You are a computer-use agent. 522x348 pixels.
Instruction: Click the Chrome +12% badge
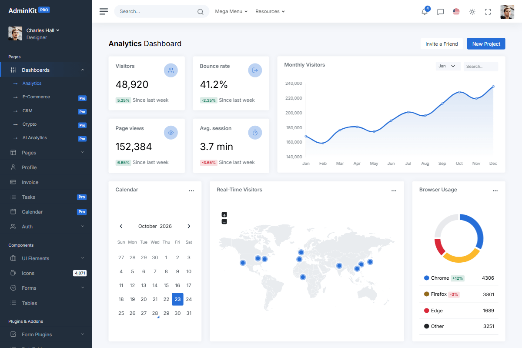(x=458, y=278)
